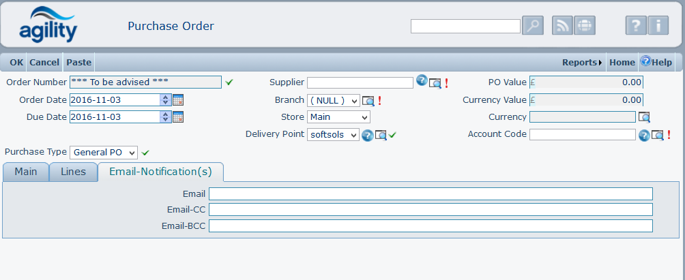Screen dimensions: 685x280
Task: Click the question mark help button in header
Action: [x=636, y=26]
